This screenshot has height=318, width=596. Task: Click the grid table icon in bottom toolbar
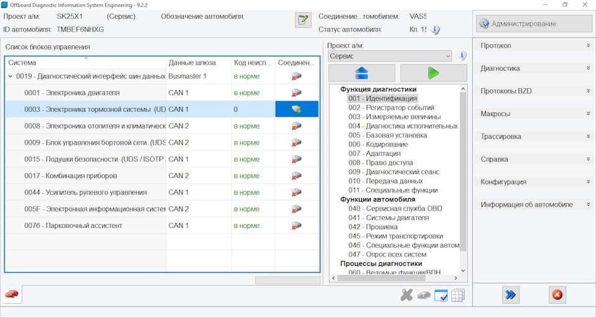(x=458, y=295)
